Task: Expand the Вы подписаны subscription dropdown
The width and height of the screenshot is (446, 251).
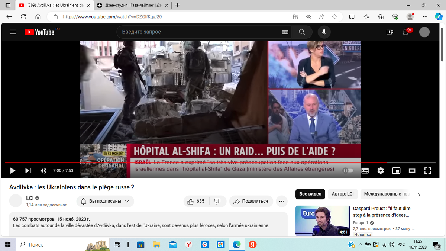Action: coord(105,201)
